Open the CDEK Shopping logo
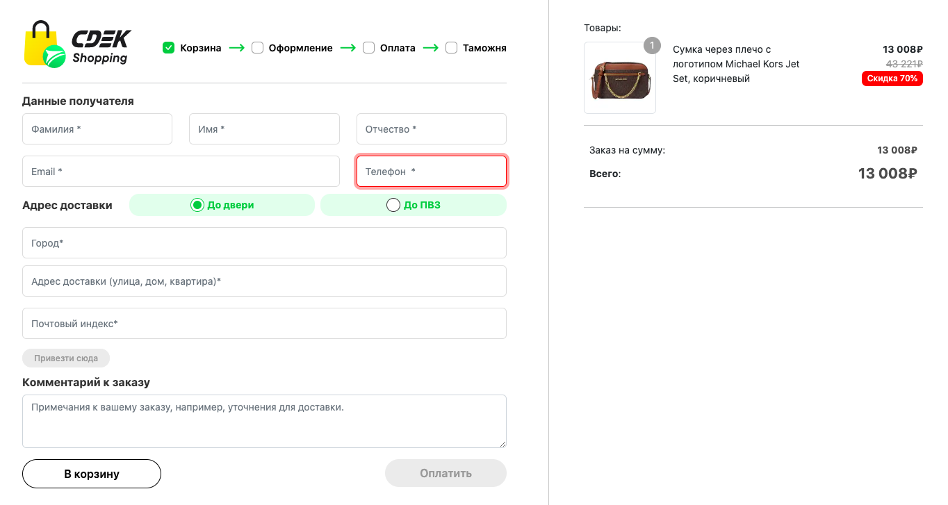This screenshot has width=948, height=505. click(x=78, y=44)
